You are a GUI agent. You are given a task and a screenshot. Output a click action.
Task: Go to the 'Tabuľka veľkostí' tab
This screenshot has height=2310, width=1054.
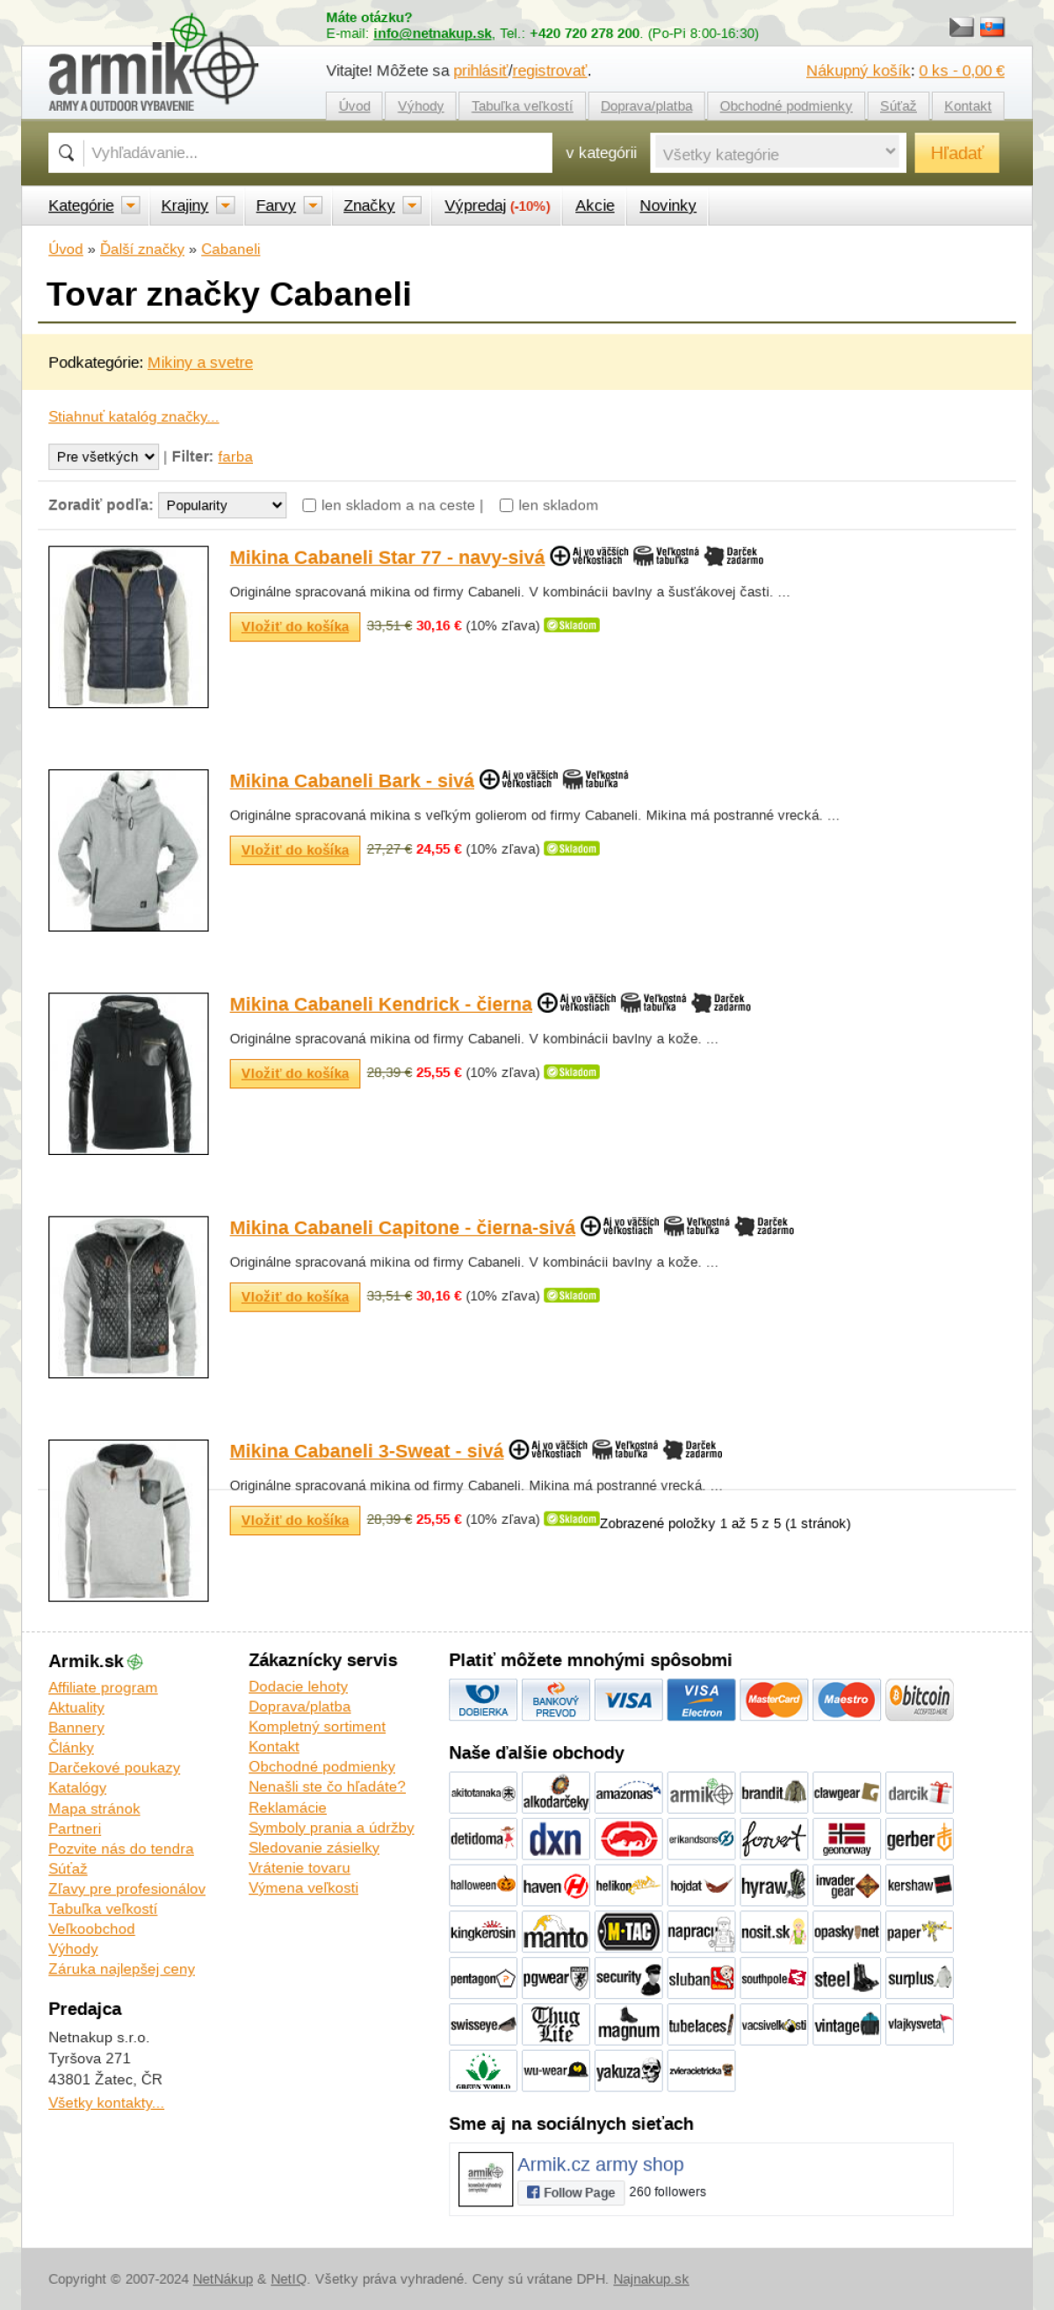[522, 105]
